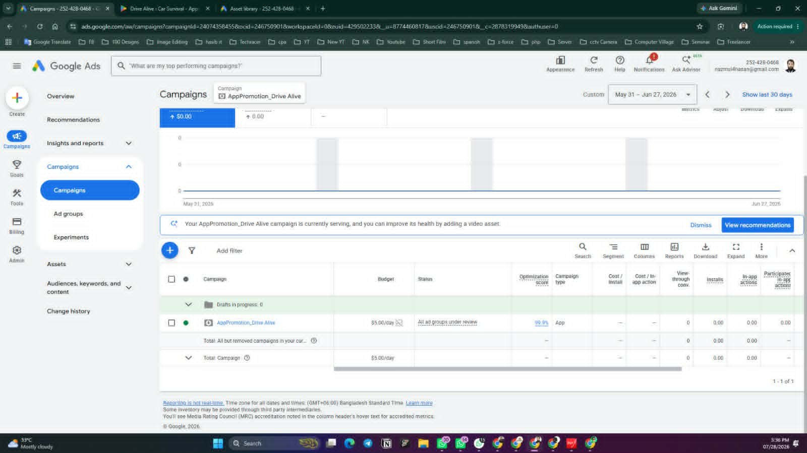Open the Tools wrench section
Image resolution: width=807 pixels, height=453 pixels.
[x=17, y=197]
